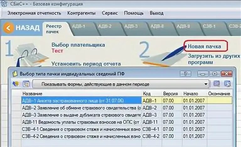The image size is (241, 147).
Task: Click the 01.01.2007 date in СЗВ-4-2 row
Action: [x=194, y=136]
